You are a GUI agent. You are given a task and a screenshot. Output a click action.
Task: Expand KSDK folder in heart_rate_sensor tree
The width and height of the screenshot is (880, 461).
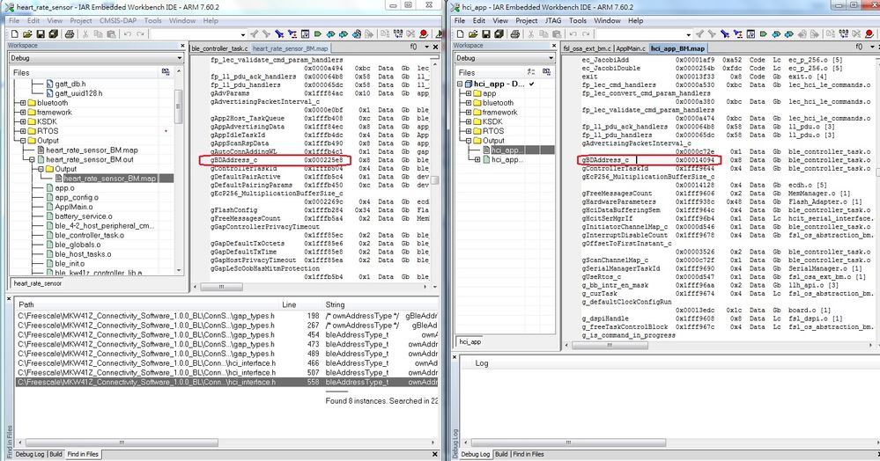pos(23,121)
